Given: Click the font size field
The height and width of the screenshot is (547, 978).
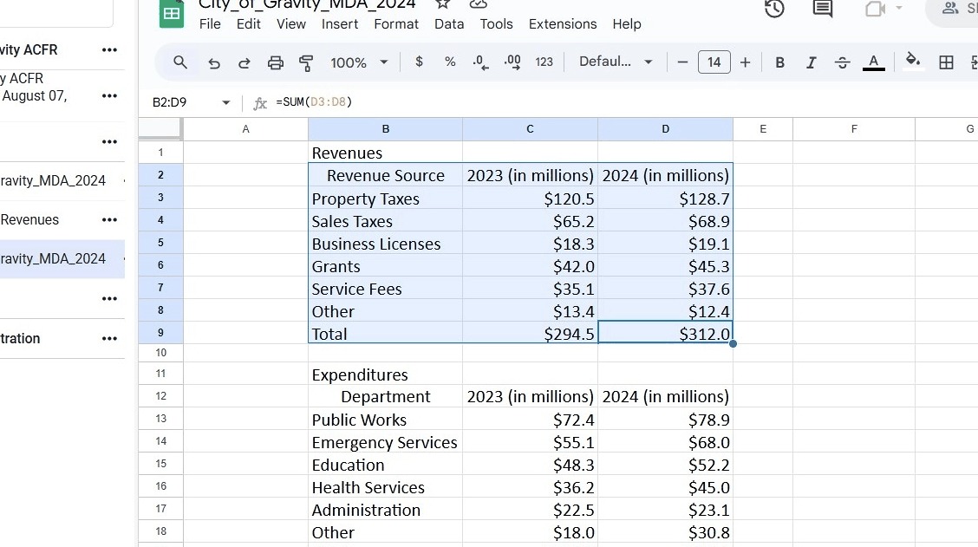Looking at the screenshot, I should click(714, 62).
